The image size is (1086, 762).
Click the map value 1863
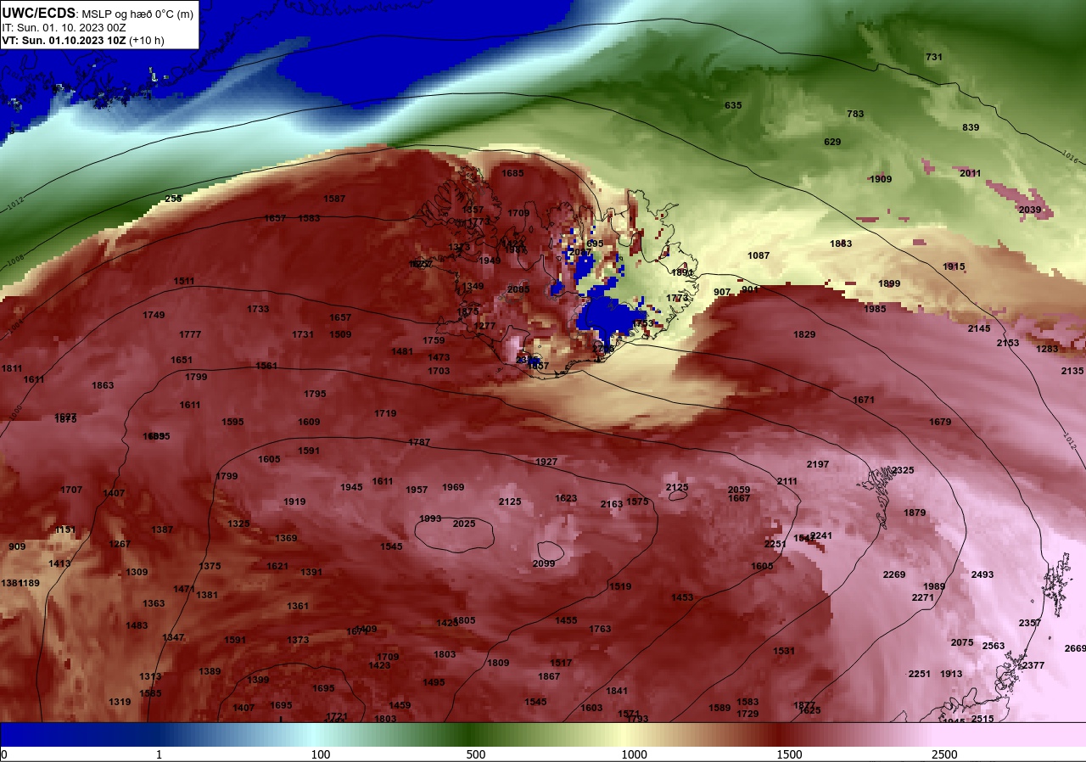click(103, 385)
